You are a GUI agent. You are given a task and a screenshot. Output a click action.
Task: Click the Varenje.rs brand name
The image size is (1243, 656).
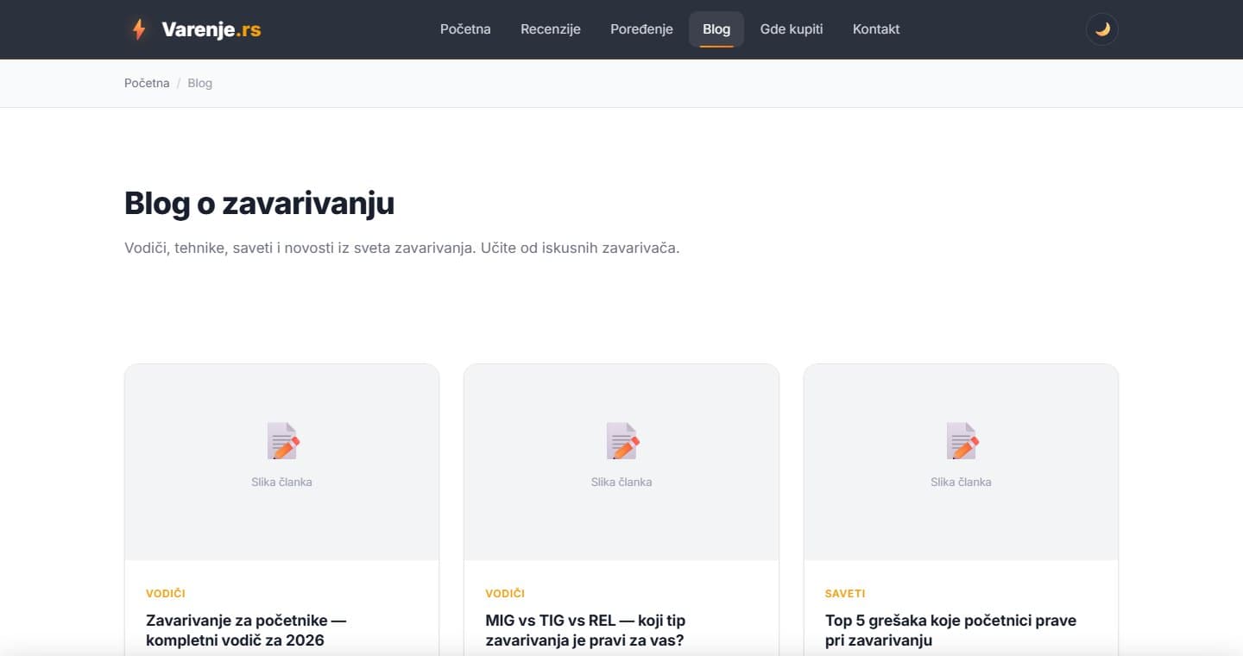[x=211, y=29]
